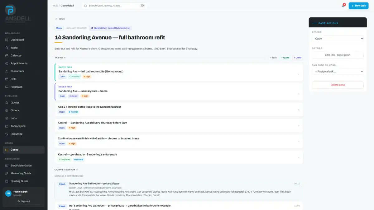The image size is (374, 210).
Task: Click the Customers people icon
Action: pyautogui.click(x=7, y=71)
